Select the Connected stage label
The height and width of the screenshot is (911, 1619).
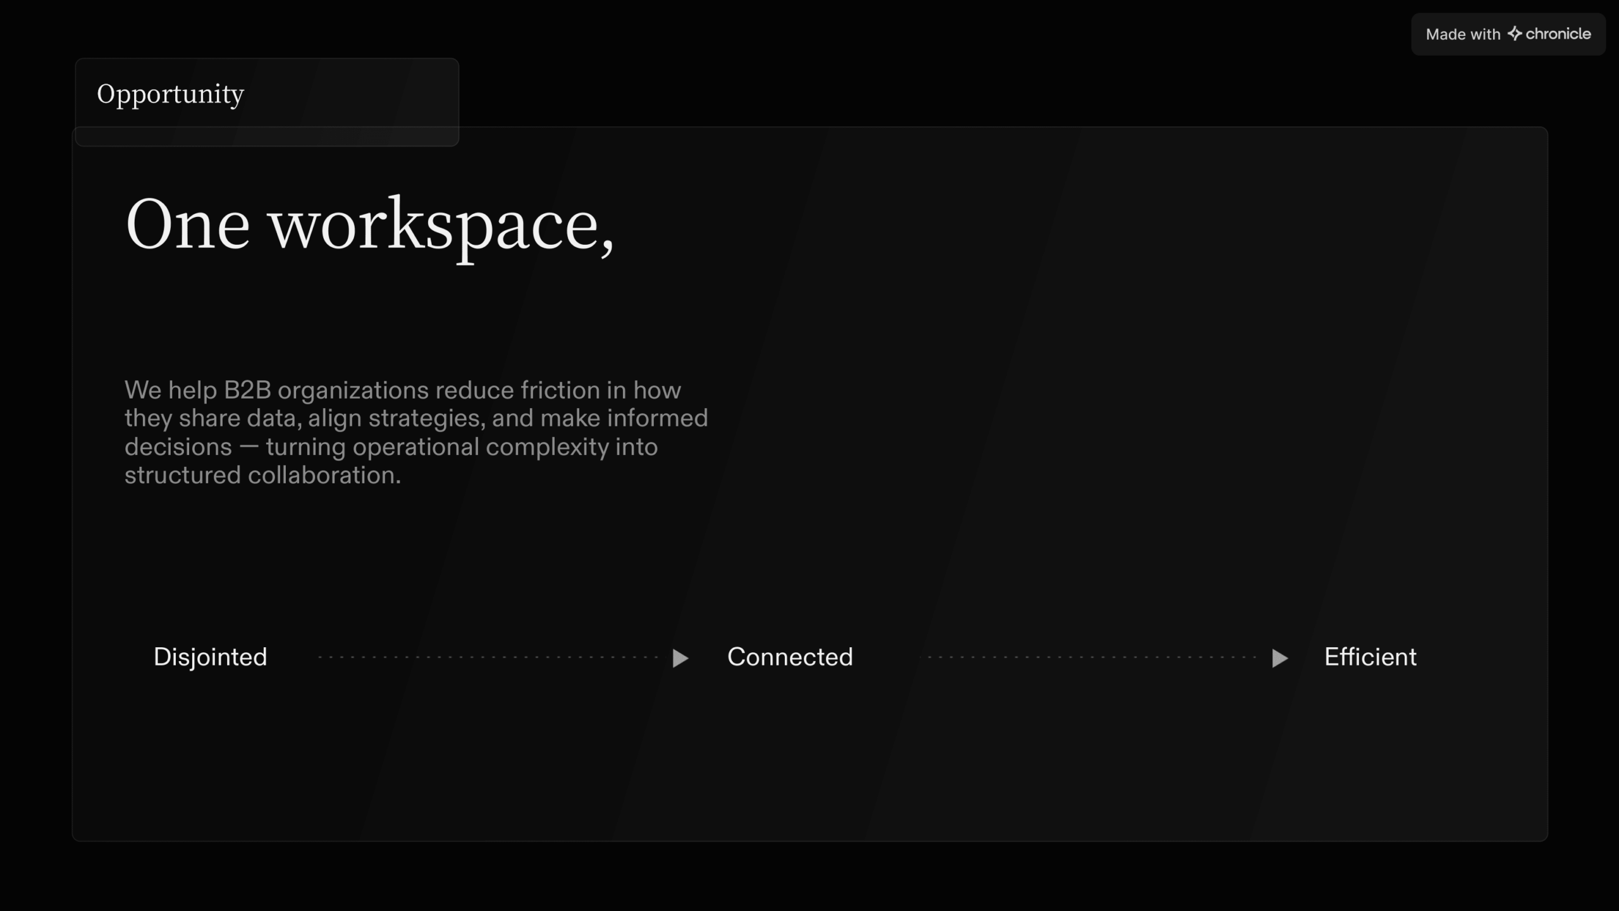790,657
